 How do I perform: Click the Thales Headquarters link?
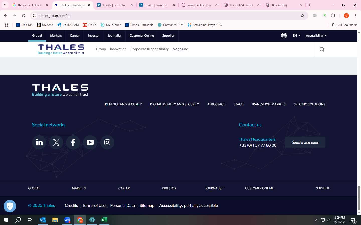pos(257,139)
